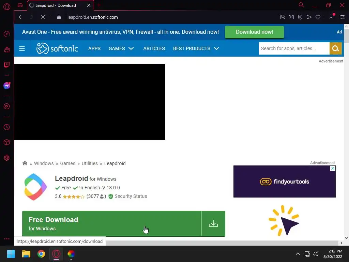
Task: View site security lock icon
Action: point(59,17)
